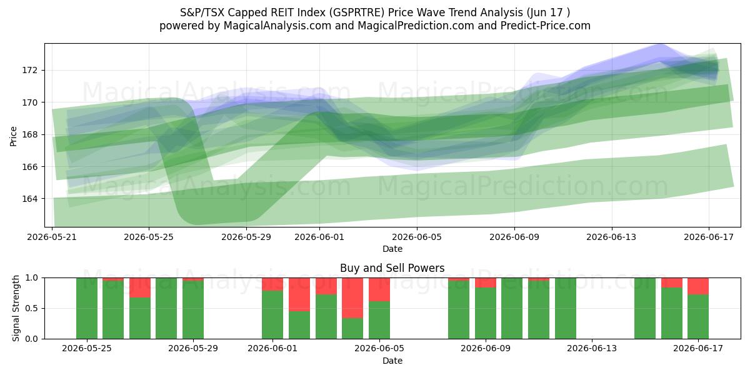Click the 'Buy and Sell Powers' chart title
Viewport: 750px width, 375px height.
pos(392,268)
